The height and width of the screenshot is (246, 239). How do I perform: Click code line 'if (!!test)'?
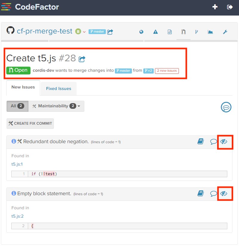pos(119,174)
